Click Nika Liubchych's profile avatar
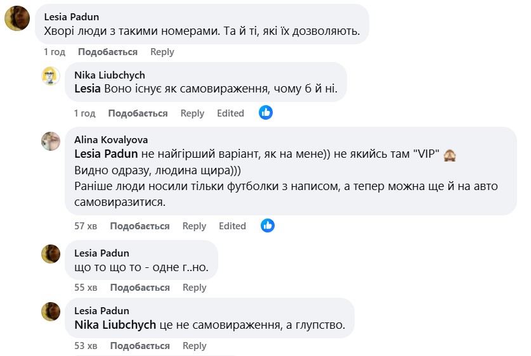Viewport: 531px width, 356px height. click(x=51, y=76)
